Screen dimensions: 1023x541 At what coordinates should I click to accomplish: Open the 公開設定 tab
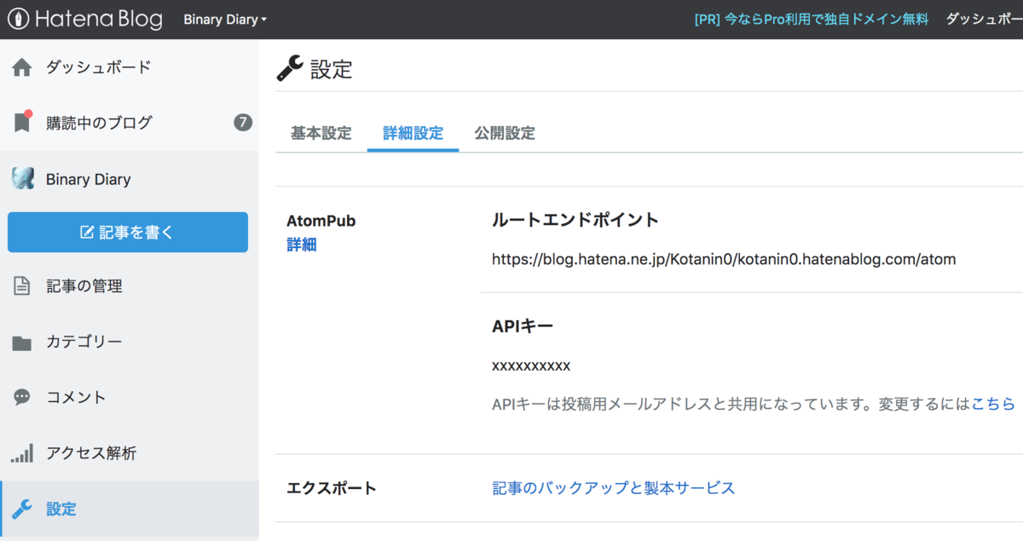click(505, 133)
